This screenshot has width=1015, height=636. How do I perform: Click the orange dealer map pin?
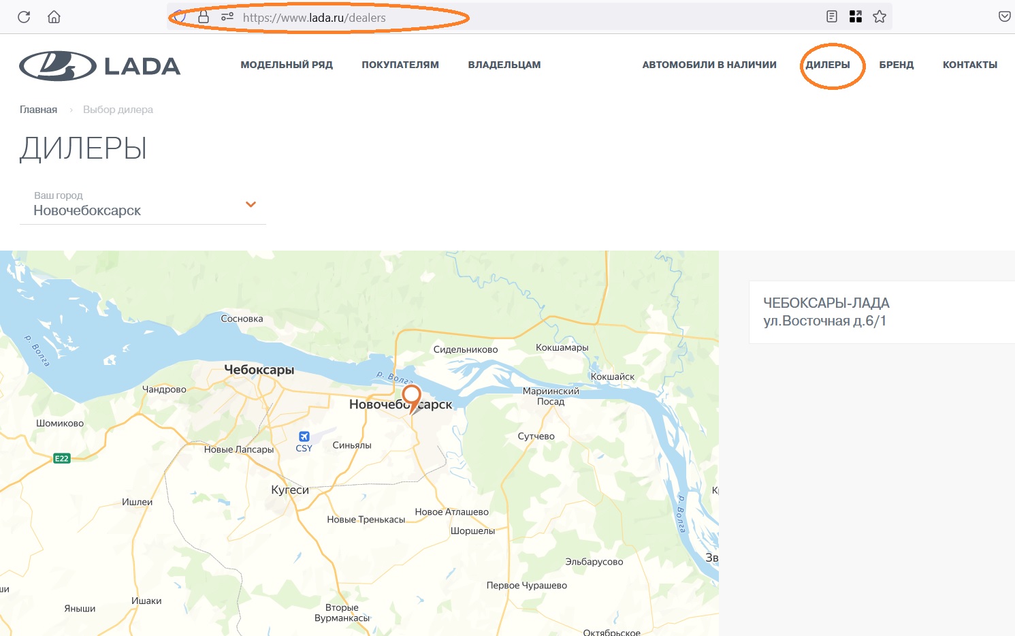click(x=411, y=396)
